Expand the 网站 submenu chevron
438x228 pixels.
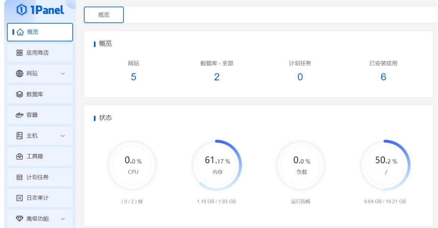63,74
